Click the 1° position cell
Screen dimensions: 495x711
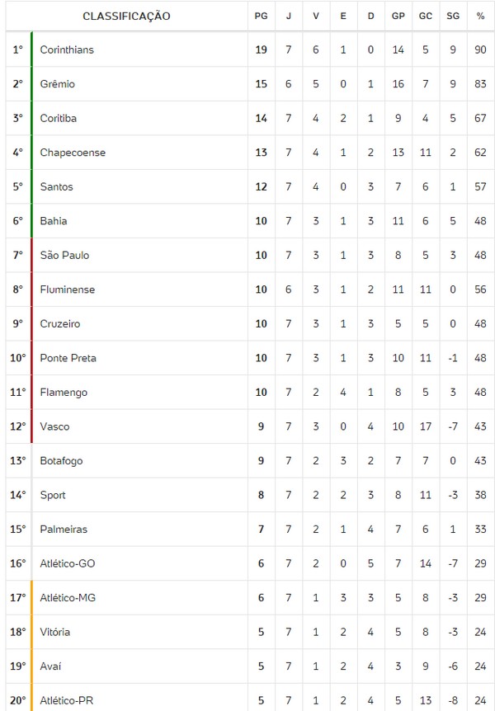coord(17,50)
